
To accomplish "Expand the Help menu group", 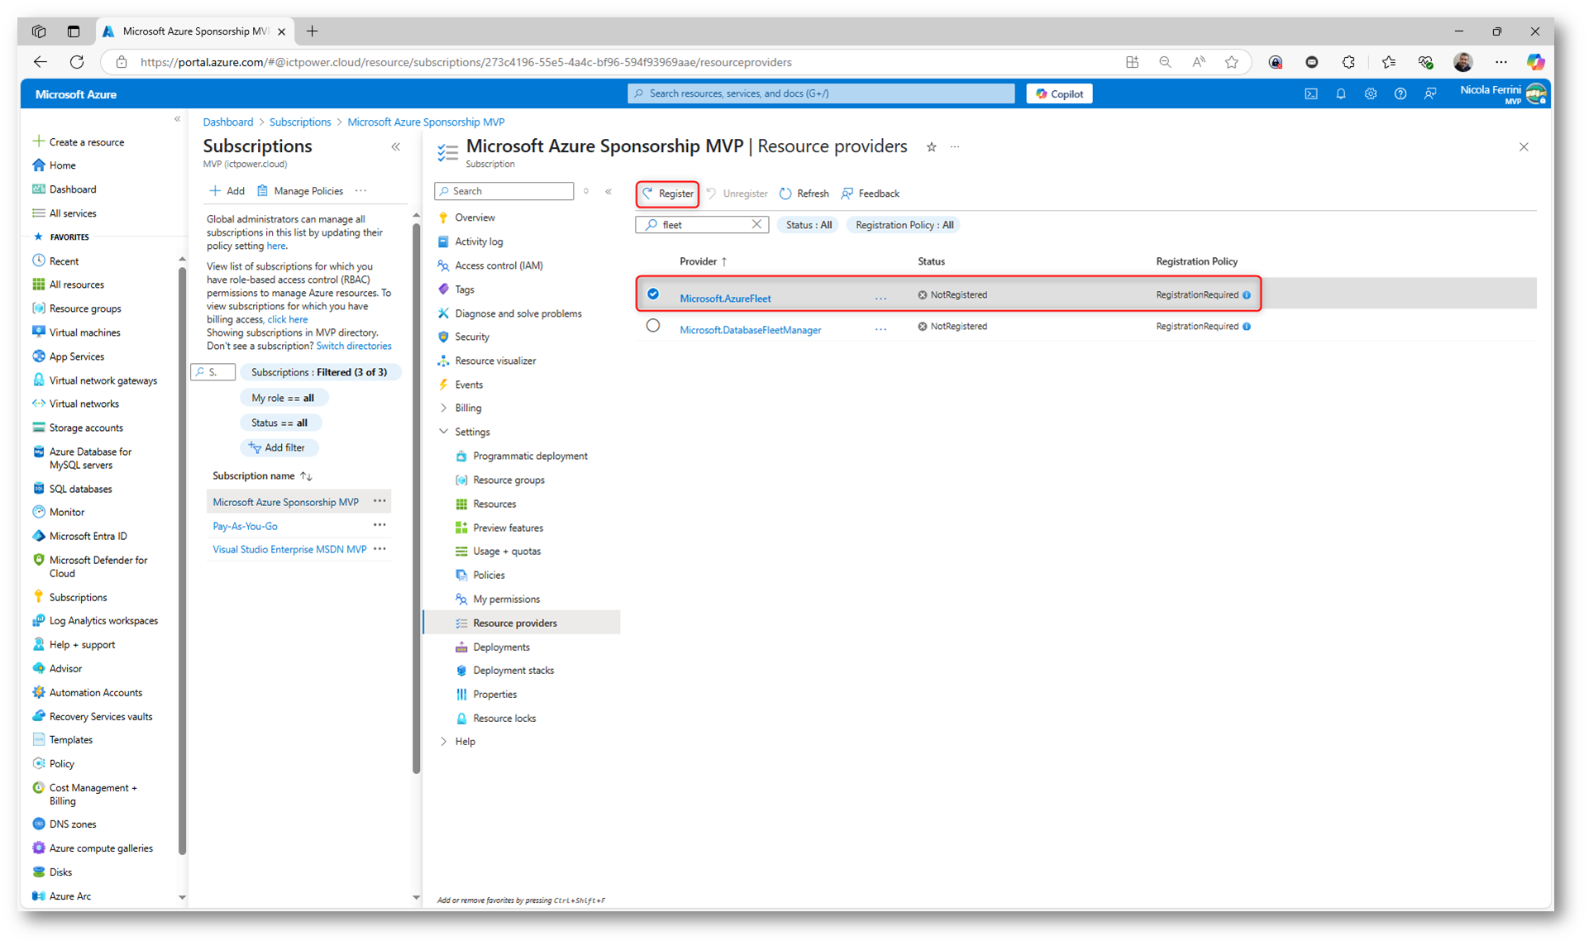I will [x=444, y=743].
